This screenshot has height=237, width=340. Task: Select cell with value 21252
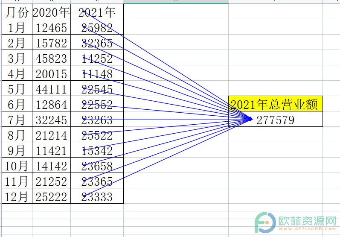coord(51,181)
